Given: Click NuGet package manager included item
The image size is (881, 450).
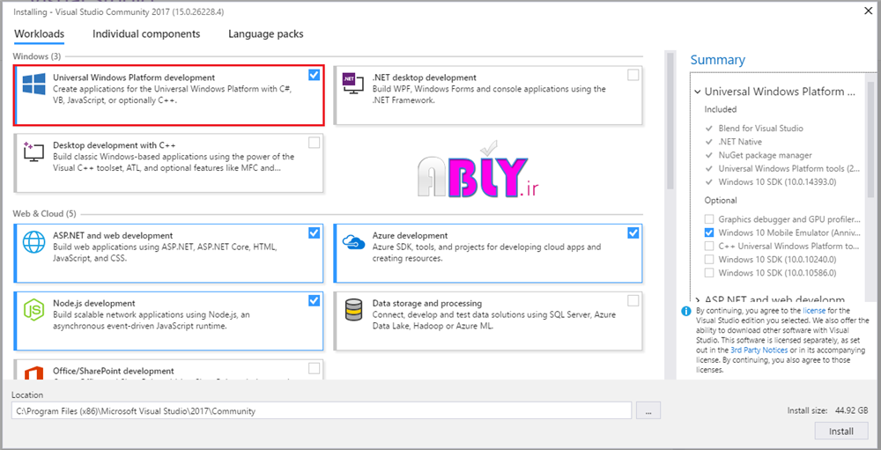Looking at the screenshot, I should (x=766, y=155).
